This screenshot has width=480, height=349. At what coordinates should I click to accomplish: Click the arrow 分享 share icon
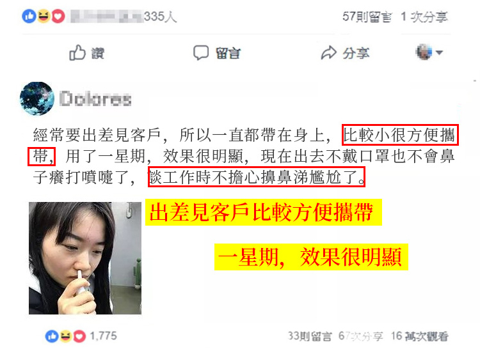tap(329, 52)
